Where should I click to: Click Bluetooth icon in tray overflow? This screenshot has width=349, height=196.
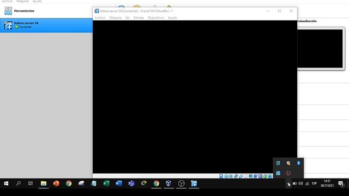298,163
